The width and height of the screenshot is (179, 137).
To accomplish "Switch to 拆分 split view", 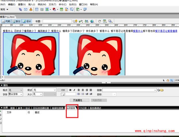I will pyautogui.click(x=16, y=21).
